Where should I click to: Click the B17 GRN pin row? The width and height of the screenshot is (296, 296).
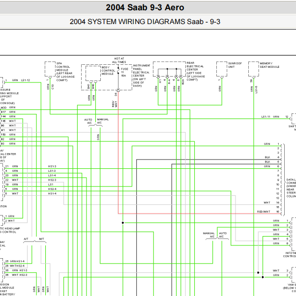tap(8, 112)
